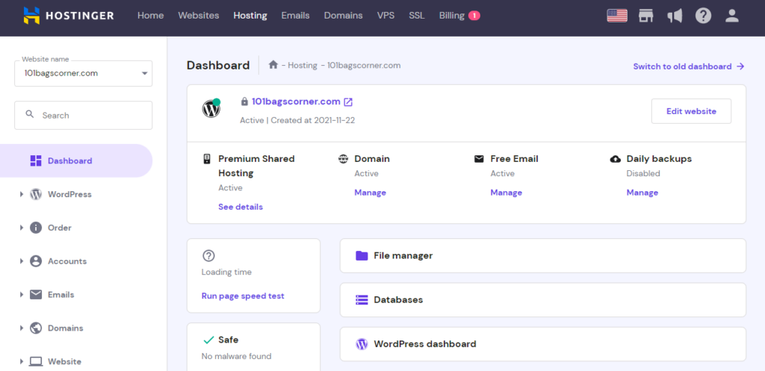Click the Hostinger logo

point(68,16)
